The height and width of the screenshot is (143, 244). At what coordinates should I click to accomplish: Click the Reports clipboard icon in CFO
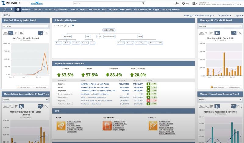[153, 125]
